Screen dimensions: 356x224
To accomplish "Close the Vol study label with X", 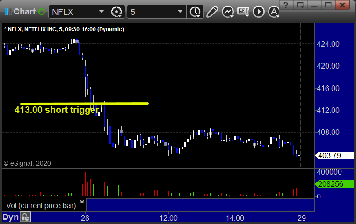I will pos(82,202).
